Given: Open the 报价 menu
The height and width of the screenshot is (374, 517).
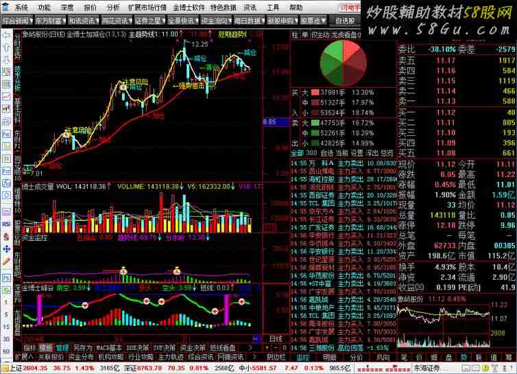Looking at the screenshot, I should pyautogui.click(x=90, y=8).
